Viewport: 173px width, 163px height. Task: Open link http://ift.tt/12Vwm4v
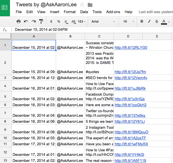point(131,78)
